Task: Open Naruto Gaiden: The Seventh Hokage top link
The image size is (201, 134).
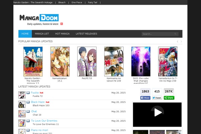Action: click(33, 2)
